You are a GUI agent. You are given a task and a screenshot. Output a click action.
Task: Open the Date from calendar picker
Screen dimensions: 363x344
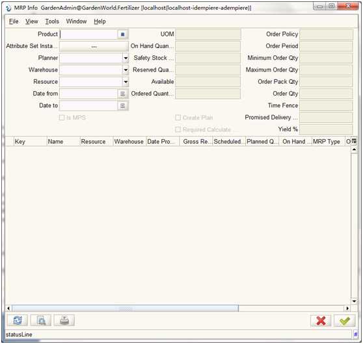click(123, 94)
